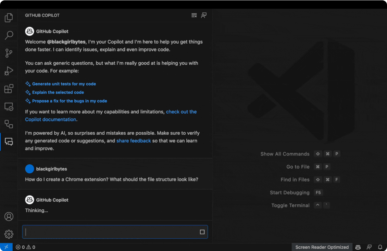Focus the Copilot chat input field
This screenshot has width=387, height=251.
(115, 232)
